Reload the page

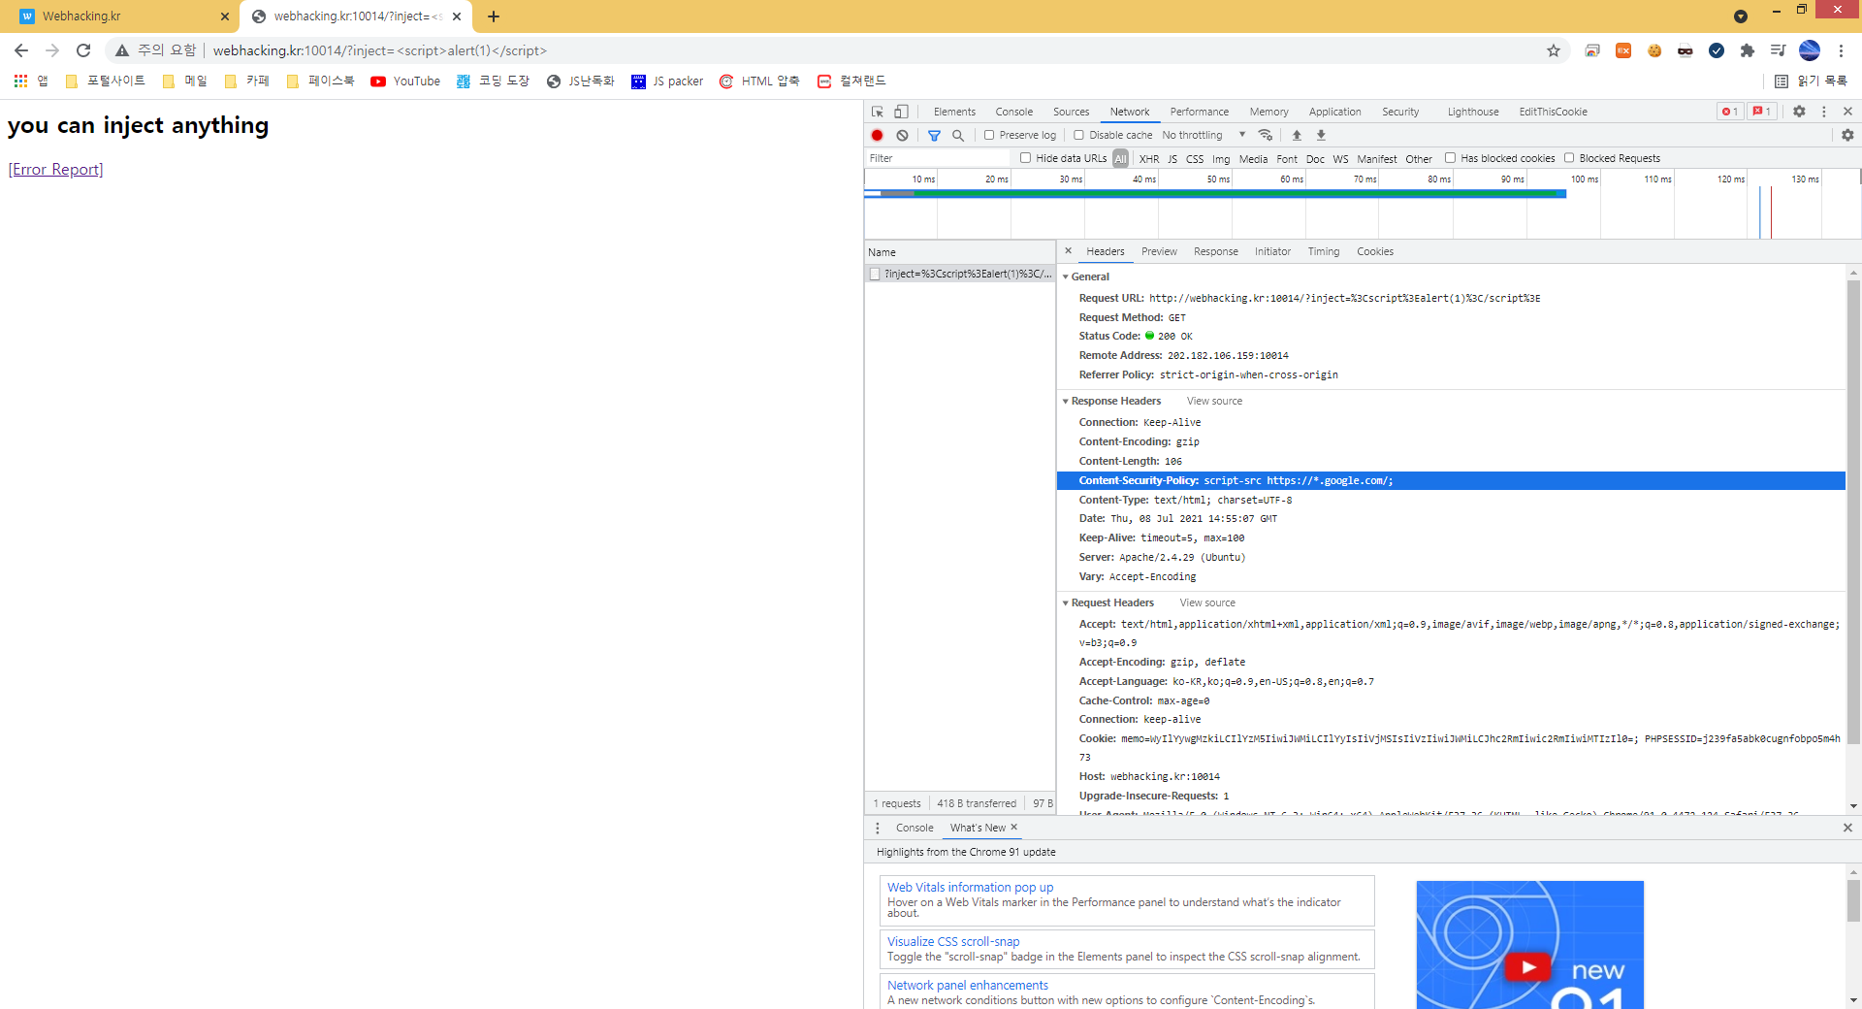(x=83, y=50)
